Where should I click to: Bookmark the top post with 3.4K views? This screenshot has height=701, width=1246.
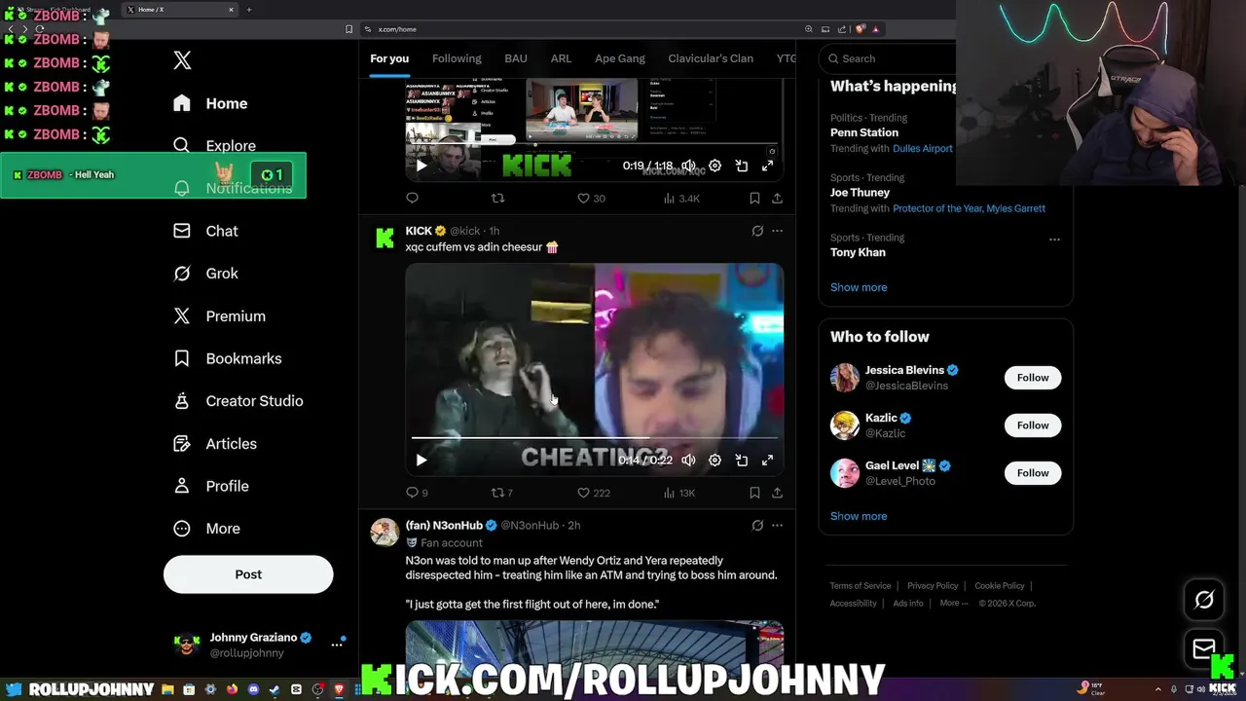[x=754, y=198]
